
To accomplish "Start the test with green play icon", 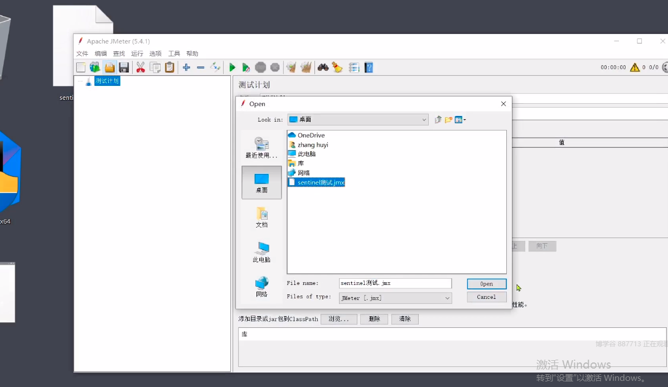I will [232, 67].
